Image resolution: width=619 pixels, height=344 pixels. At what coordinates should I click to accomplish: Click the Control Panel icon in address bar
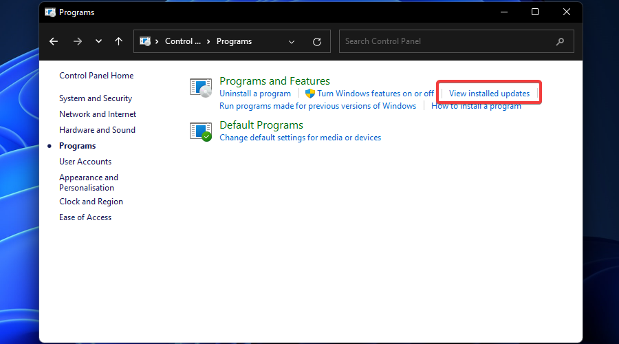click(x=145, y=41)
